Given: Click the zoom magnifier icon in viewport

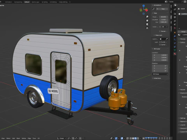Looking at the screenshot, I should [x=147, y=17].
